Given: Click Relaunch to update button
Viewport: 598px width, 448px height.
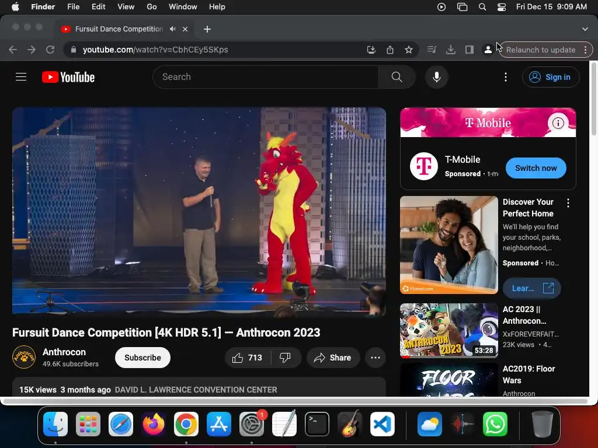Looking at the screenshot, I should [541, 50].
